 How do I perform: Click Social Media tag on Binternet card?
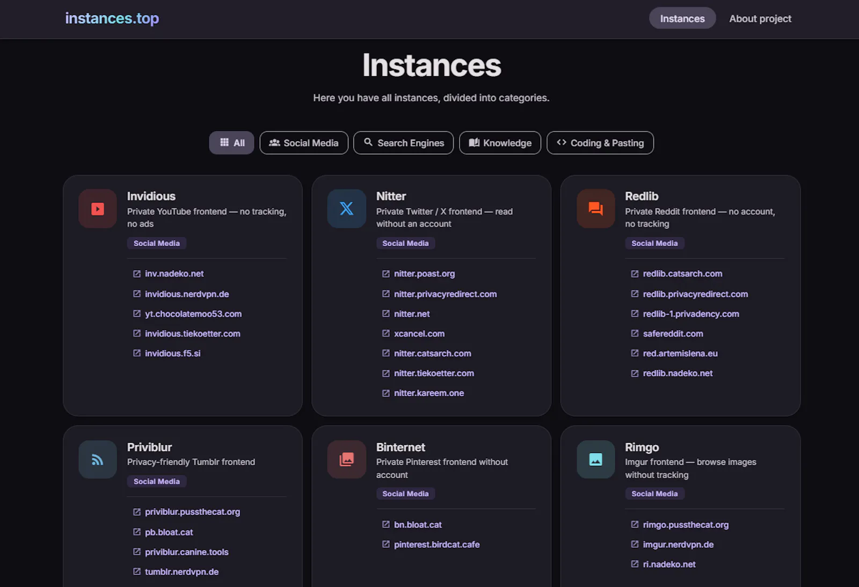click(406, 494)
